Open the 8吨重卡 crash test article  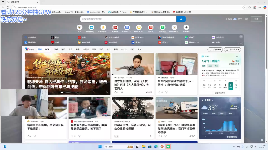(177, 129)
